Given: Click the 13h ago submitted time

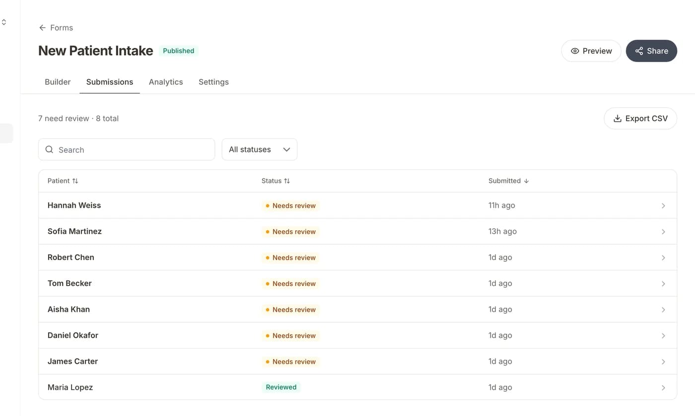Looking at the screenshot, I should pyautogui.click(x=502, y=231).
